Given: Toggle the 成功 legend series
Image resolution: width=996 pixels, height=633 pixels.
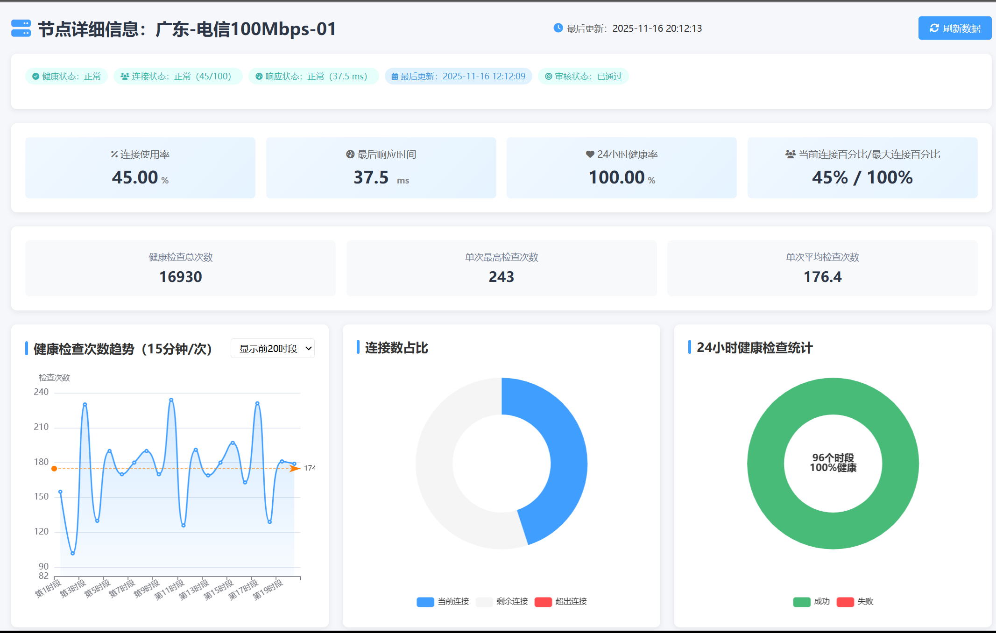Looking at the screenshot, I should pyautogui.click(x=812, y=602).
